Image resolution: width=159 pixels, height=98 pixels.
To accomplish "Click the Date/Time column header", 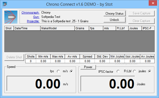I will 27,28.
